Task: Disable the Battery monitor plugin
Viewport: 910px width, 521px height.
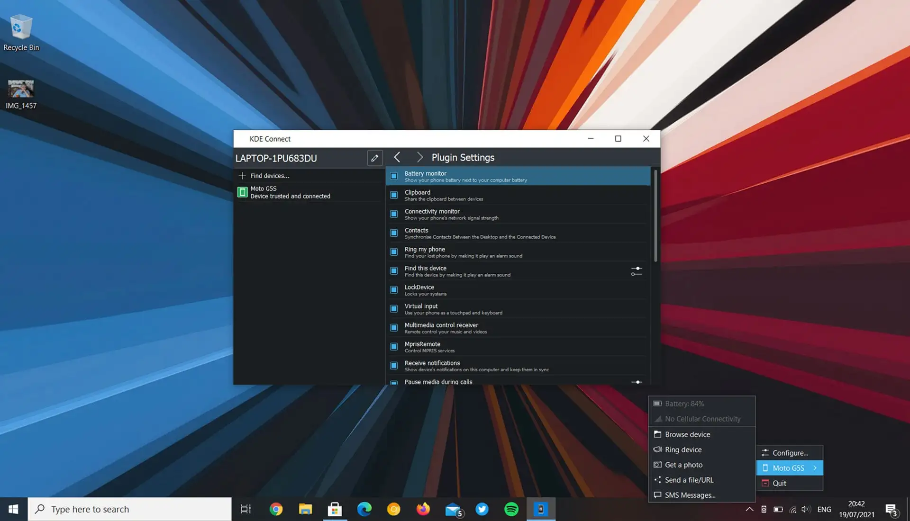Action: (x=394, y=176)
